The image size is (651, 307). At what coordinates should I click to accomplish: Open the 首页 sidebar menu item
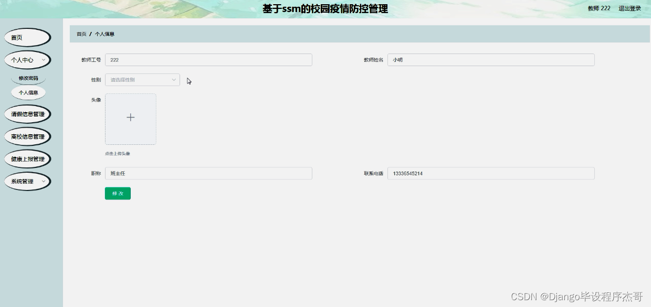pos(28,38)
